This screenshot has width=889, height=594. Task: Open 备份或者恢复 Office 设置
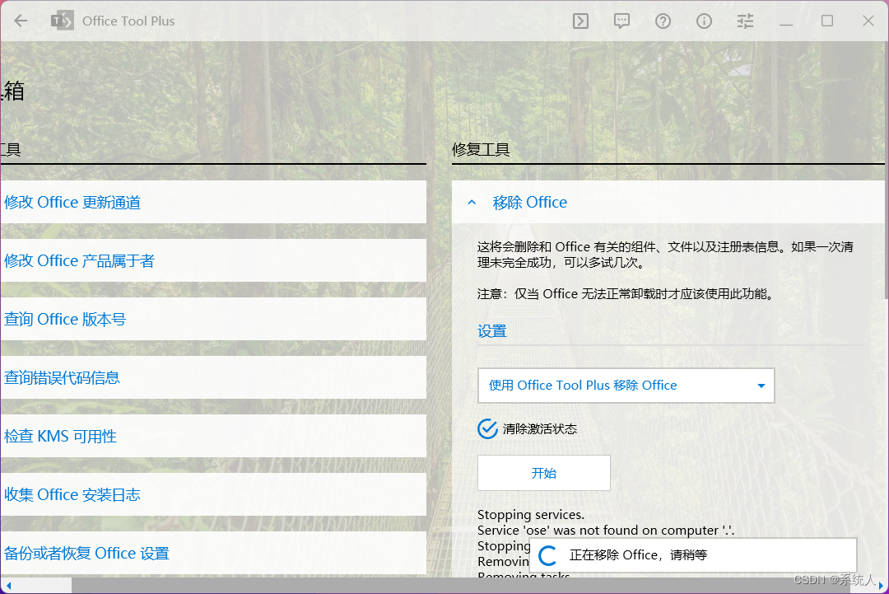point(213,553)
